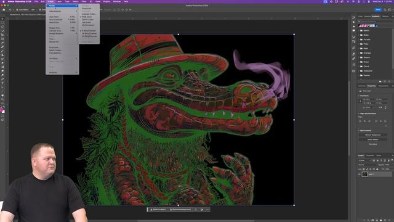The image size is (394, 222).
Task: Expand the Pinks gradient folder
Action: click(359, 44)
